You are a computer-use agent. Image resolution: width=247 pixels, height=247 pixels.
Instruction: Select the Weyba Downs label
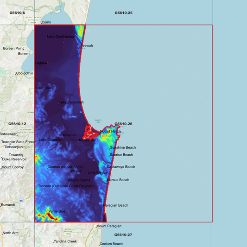tap(79, 180)
